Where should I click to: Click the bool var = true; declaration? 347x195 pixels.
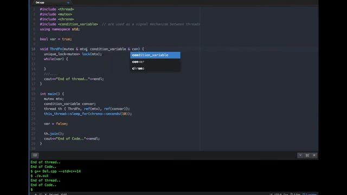(56, 39)
